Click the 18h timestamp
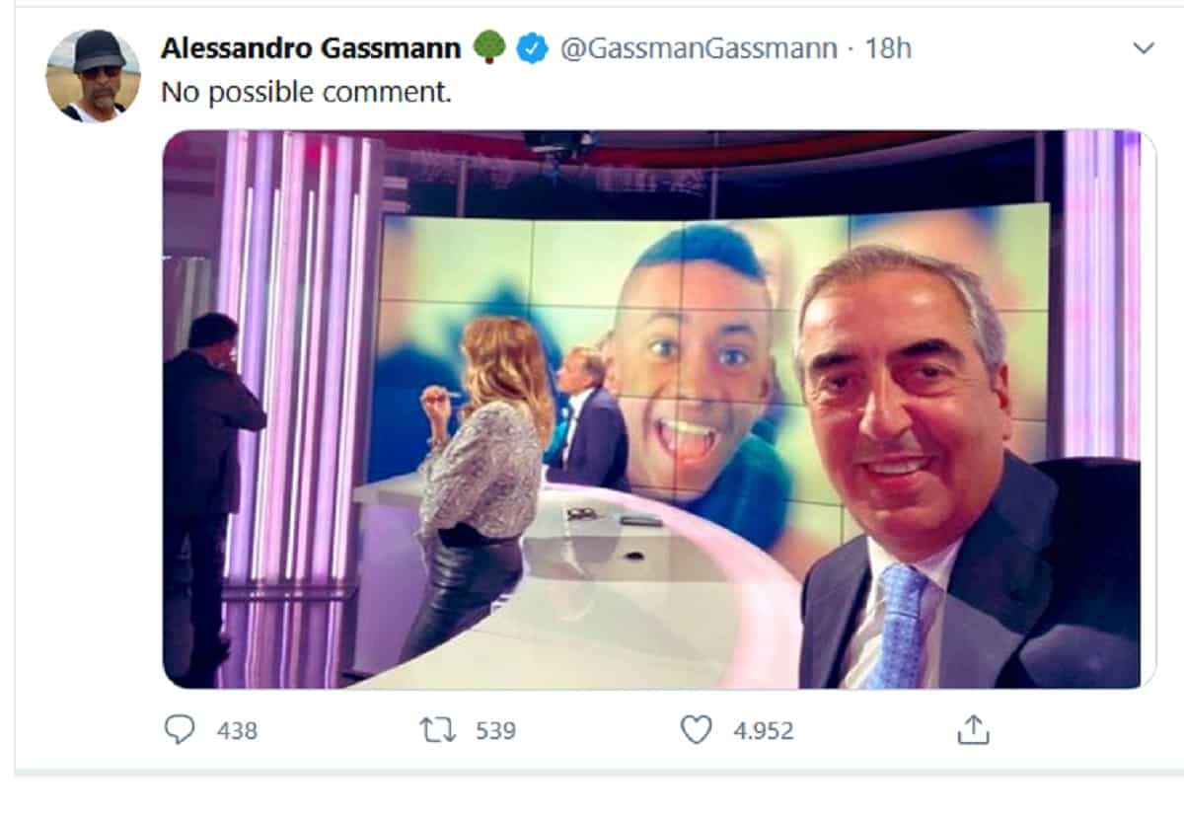1184x819 pixels. (888, 47)
